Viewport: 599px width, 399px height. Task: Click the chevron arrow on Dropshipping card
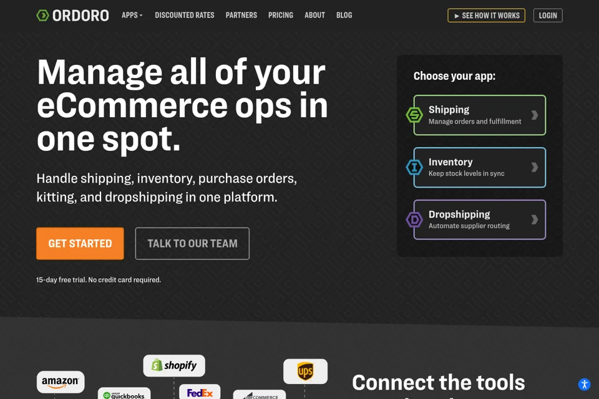pyautogui.click(x=535, y=219)
